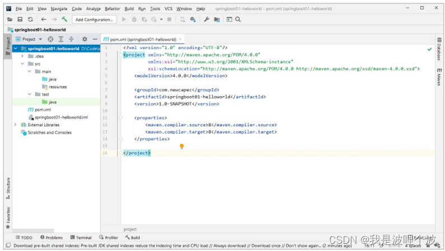
Task: Click the Open folder toolbar icon
Action: [x=10, y=20]
